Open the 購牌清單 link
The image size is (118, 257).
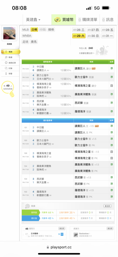[x=88, y=20]
